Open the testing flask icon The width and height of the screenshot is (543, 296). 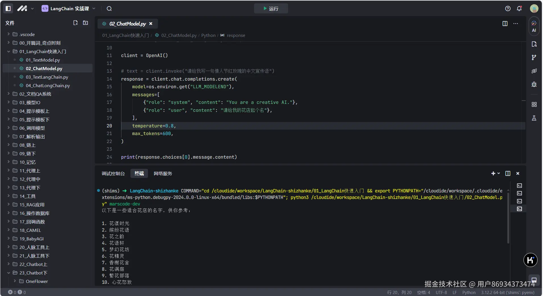[x=534, y=118]
